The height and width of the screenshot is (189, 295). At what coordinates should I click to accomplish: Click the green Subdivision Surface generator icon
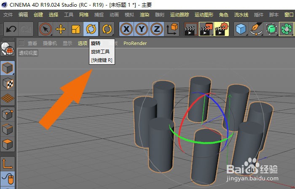point(271,29)
